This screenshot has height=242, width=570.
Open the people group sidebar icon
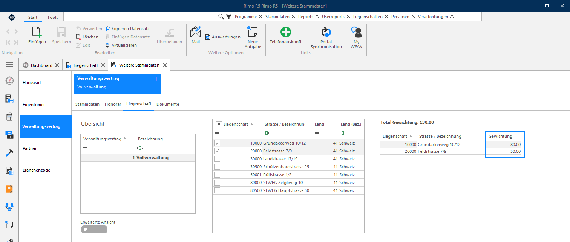pyautogui.click(x=9, y=207)
